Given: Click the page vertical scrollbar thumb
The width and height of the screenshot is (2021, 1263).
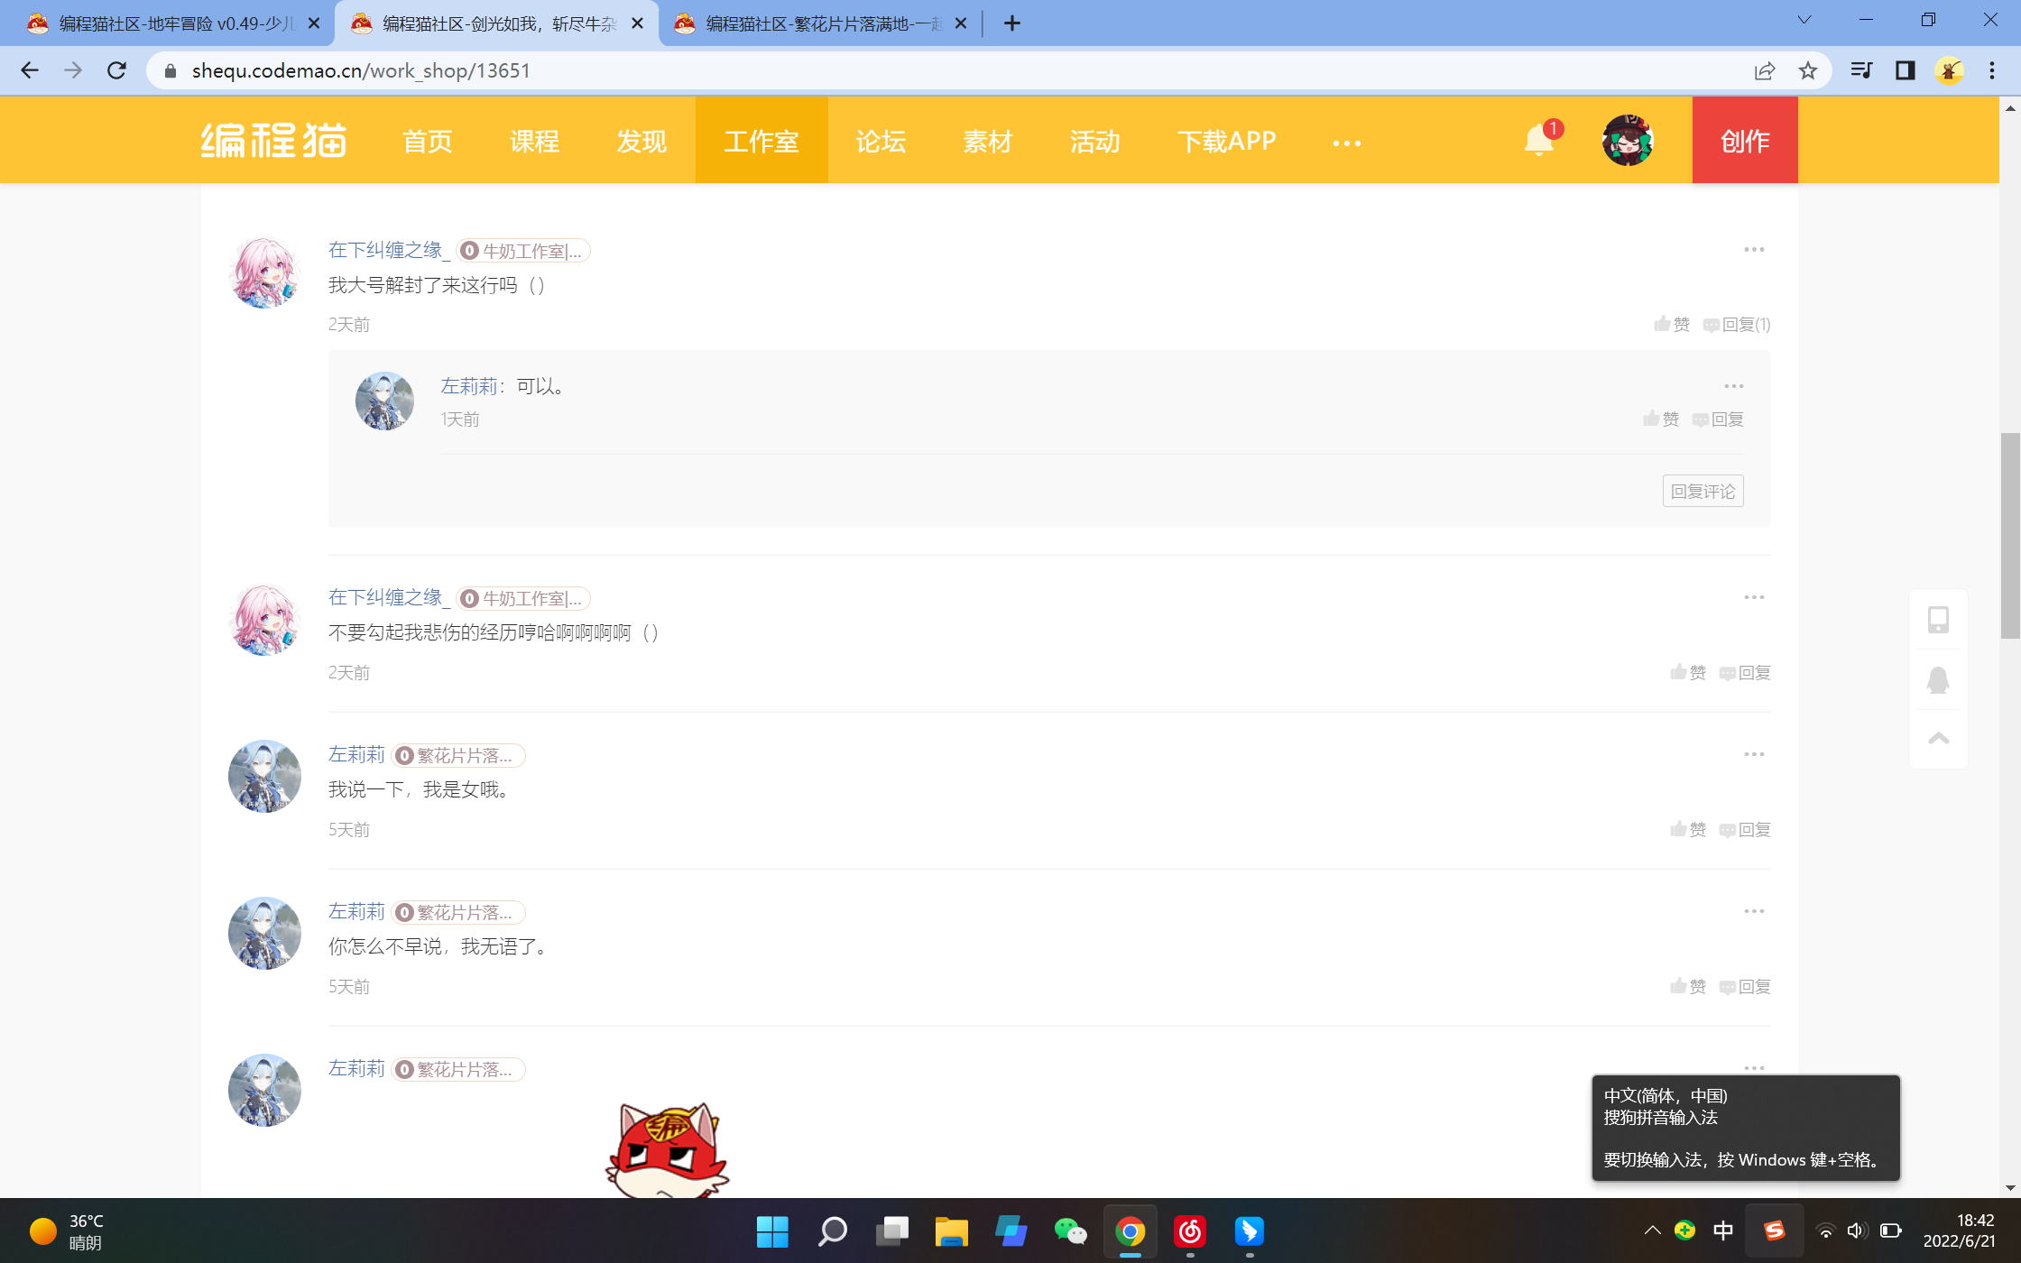Looking at the screenshot, I should 2010,536.
